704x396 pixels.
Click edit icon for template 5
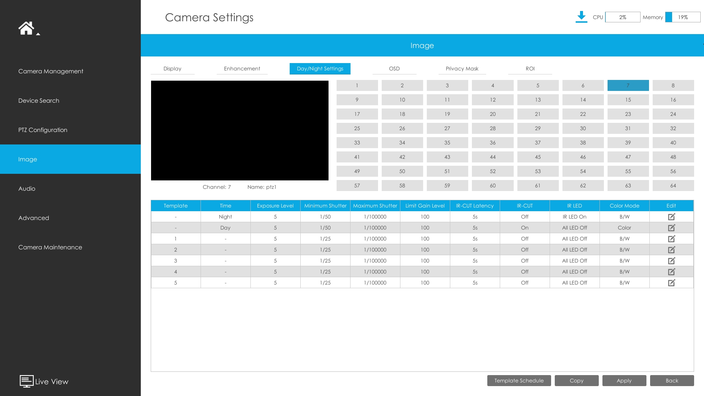[671, 283]
